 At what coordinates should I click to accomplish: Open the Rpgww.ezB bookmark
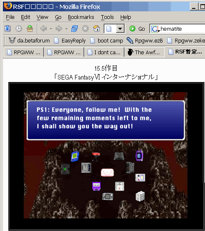[x=145, y=40]
